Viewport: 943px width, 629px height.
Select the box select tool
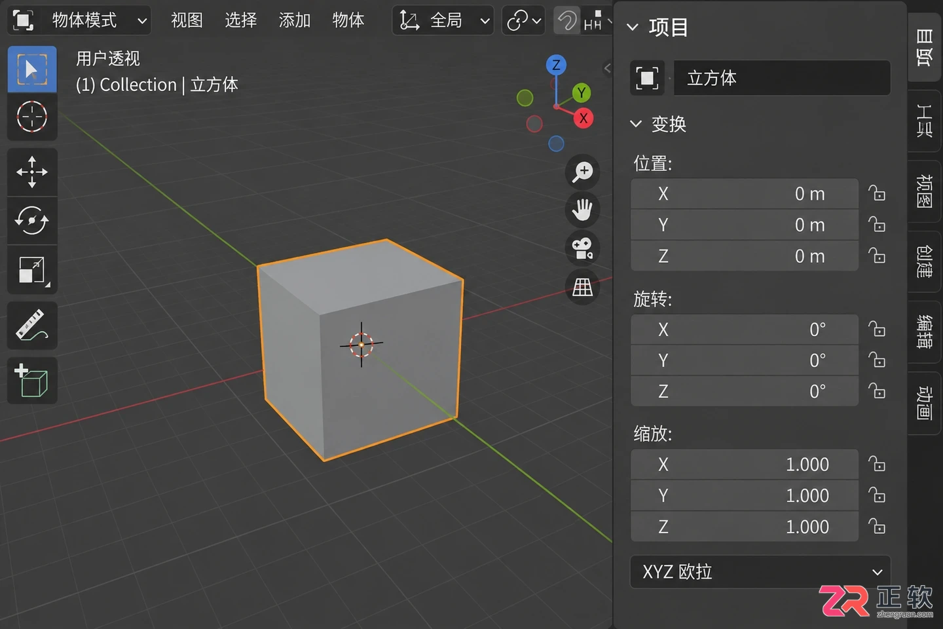pos(32,69)
